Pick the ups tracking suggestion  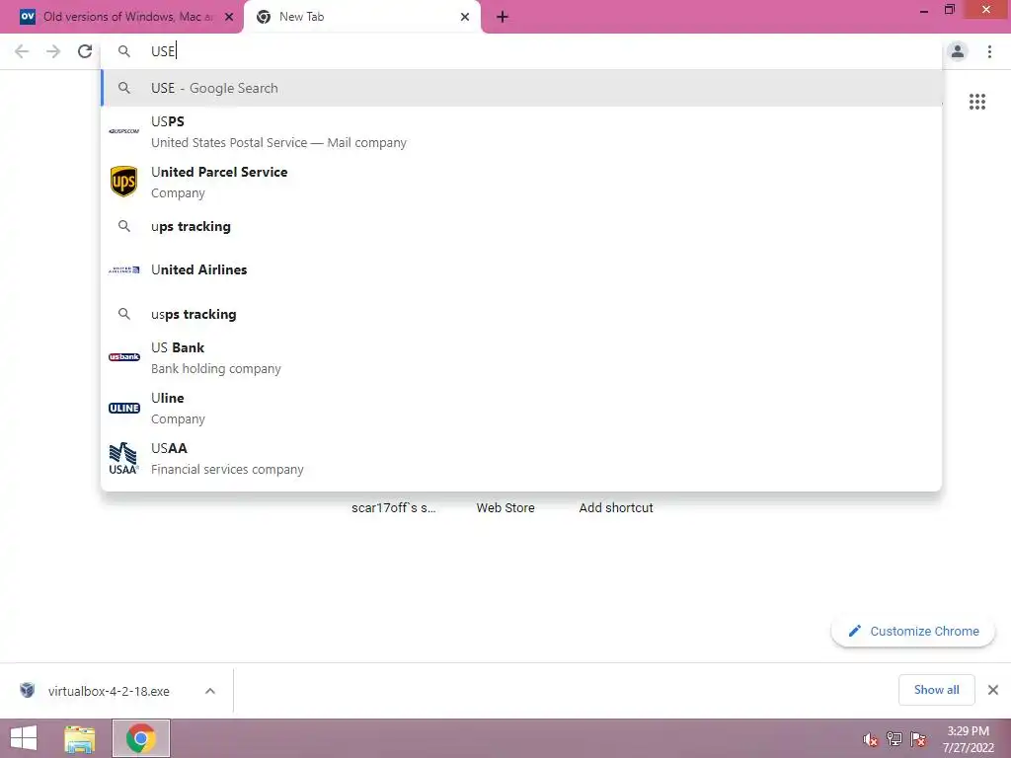pos(521,226)
